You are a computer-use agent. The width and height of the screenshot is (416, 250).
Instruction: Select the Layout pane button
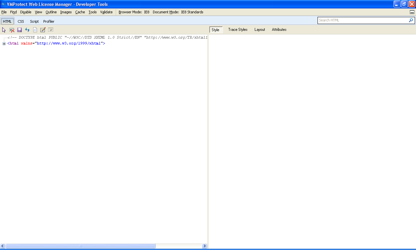[260, 30]
